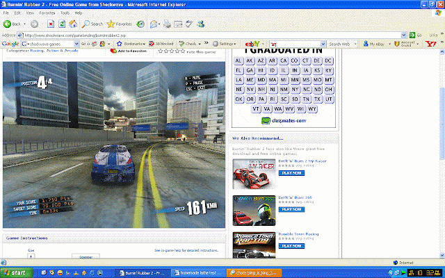Click PLAY NOW for Drift n Burn 2 My Racer
Screen dimensions: 445x278
(291, 173)
